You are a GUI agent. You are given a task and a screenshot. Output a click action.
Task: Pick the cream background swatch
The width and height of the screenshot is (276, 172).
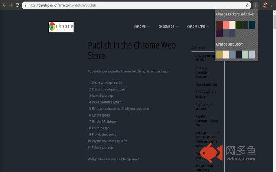click(232, 25)
